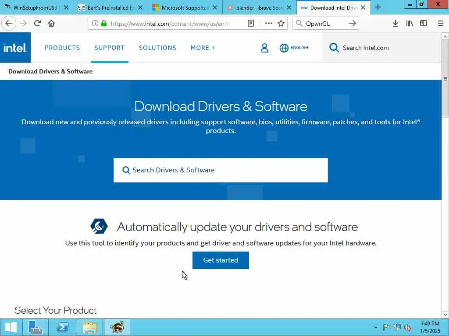Image resolution: width=449 pixels, height=336 pixels.
Task: Open the SOLUTIONS navigation menu
Action: [157, 48]
